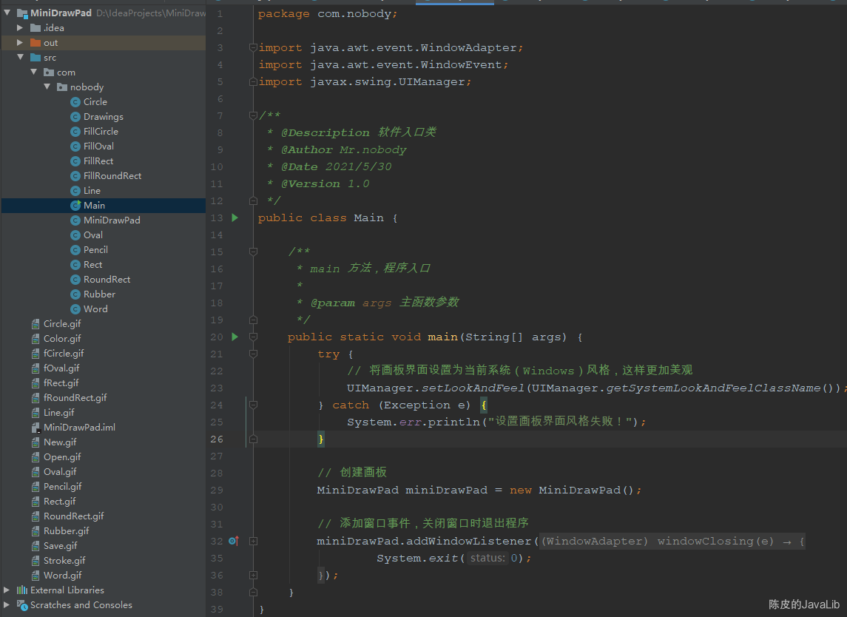Image resolution: width=847 pixels, height=617 pixels.
Task: Open Color.gif in project tree
Action: (x=62, y=339)
